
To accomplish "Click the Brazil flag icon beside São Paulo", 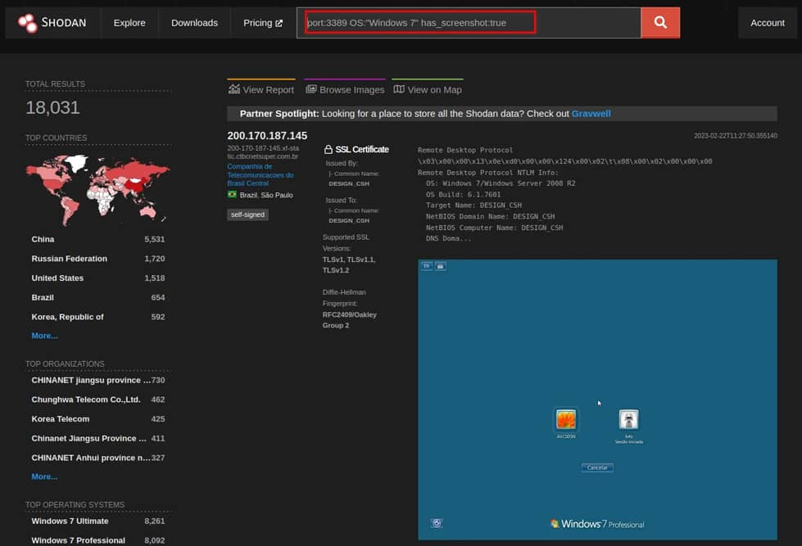I will 233,195.
